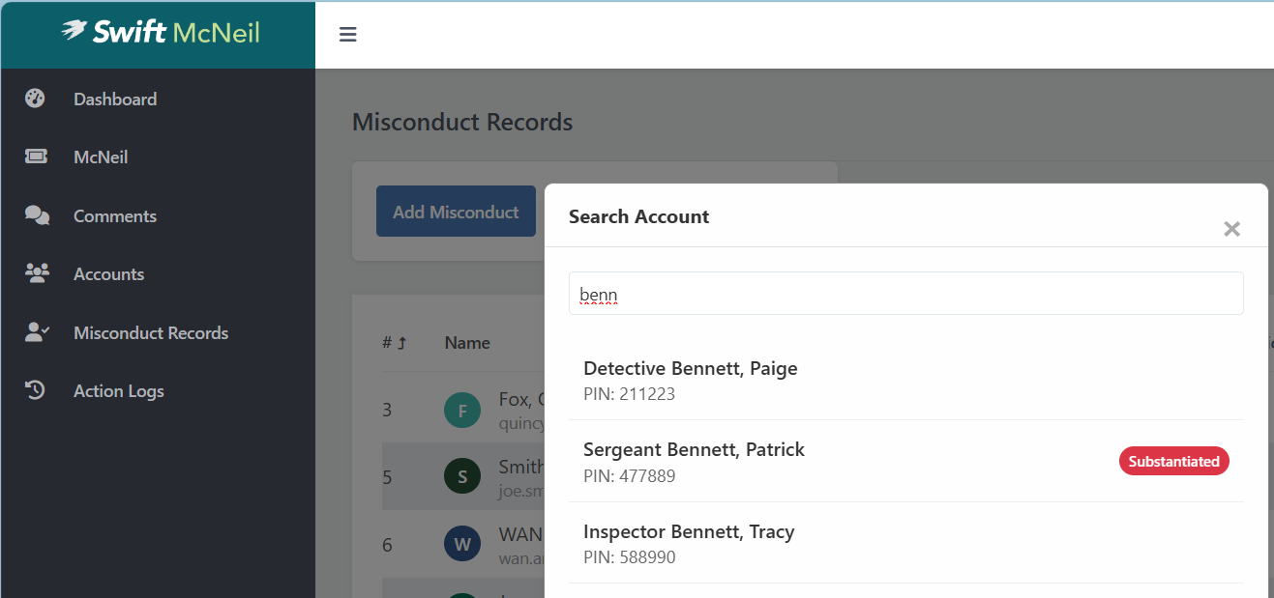
Task: Click PIN: 477889 text
Action: pos(629,476)
